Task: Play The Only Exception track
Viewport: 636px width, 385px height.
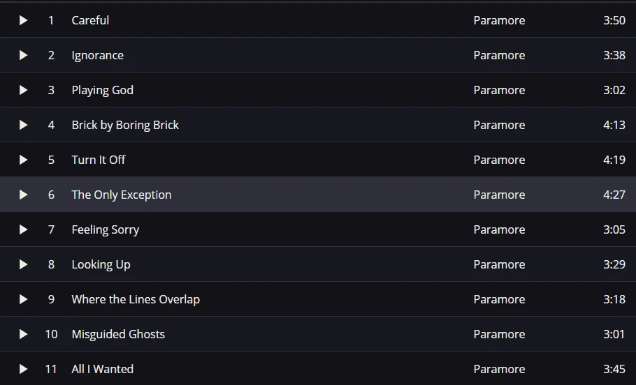Action: tap(24, 195)
